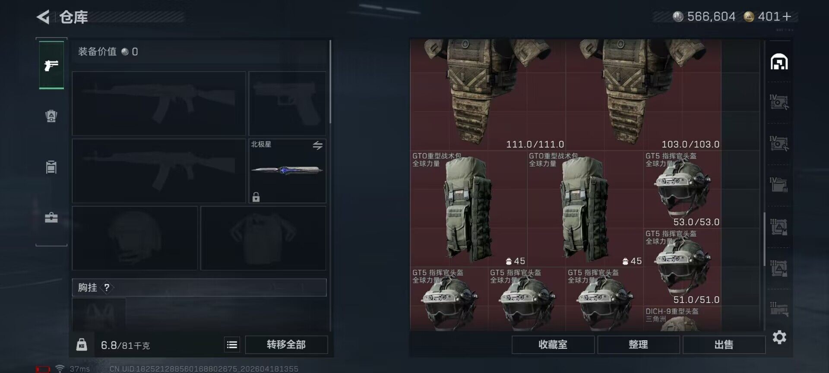Click the swap arrows on 北极星 knife slot
829x373 pixels.
click(318, 145)
